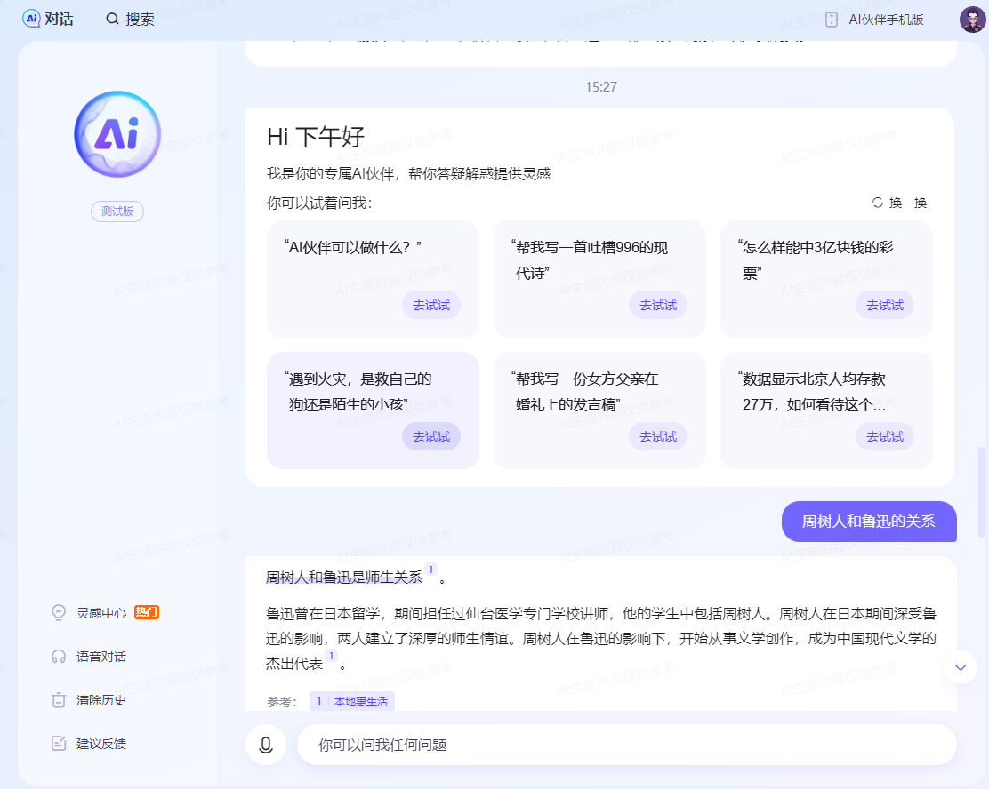Click the large AI assistant logo
The height and width of the screenshot is (789, 989).
(x=117, y=134)
